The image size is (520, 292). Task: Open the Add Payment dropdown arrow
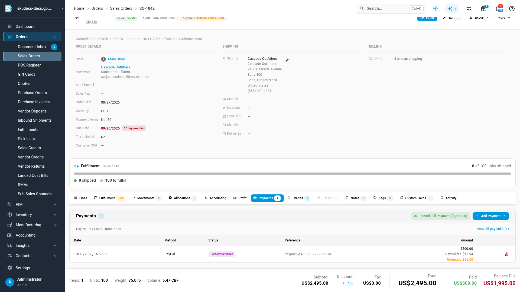point(504,216)
